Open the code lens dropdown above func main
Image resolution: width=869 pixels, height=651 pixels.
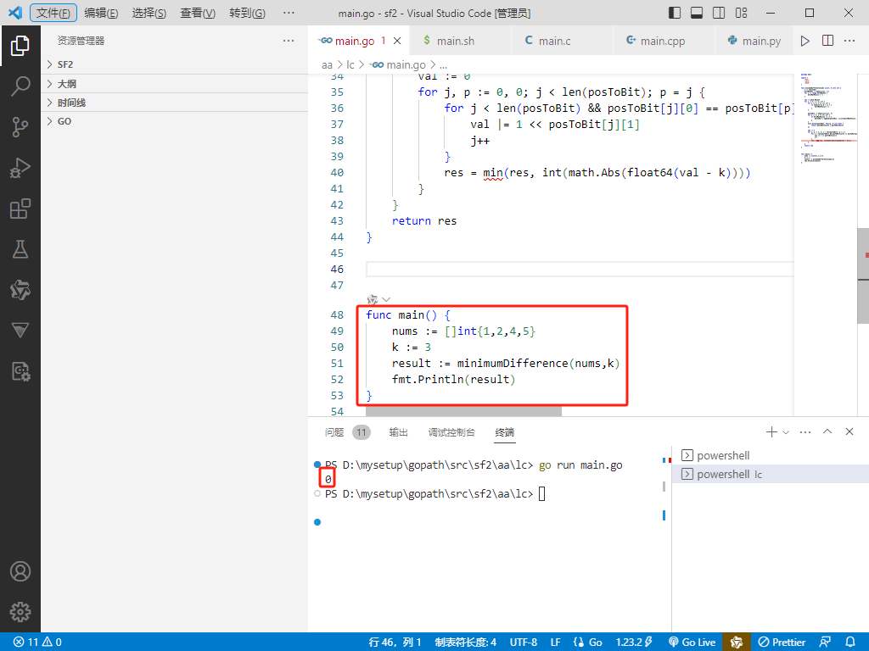[386, 300]
